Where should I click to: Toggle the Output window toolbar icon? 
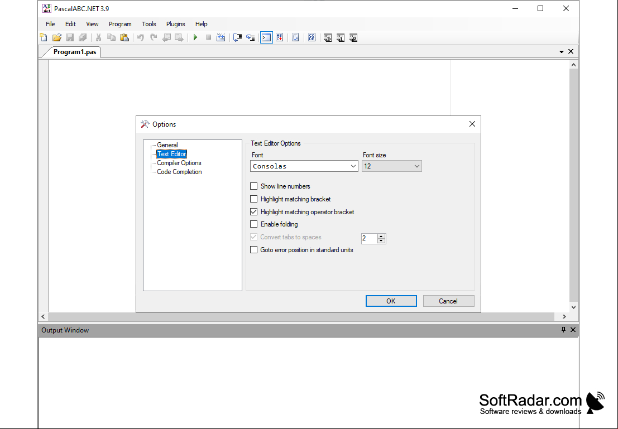(x=266, y=37)
